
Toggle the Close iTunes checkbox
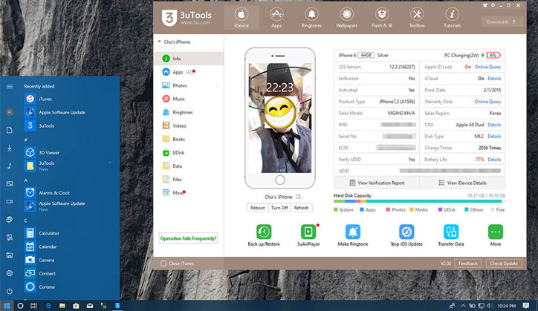163,263
